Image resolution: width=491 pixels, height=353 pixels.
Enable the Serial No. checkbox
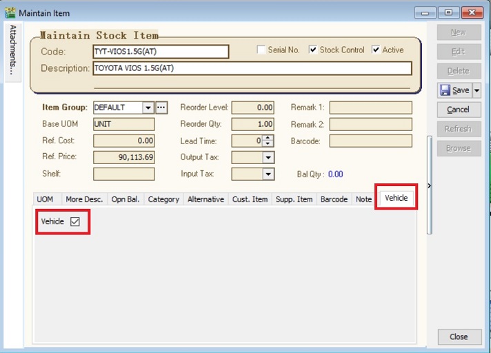click(x=261, y=50)
